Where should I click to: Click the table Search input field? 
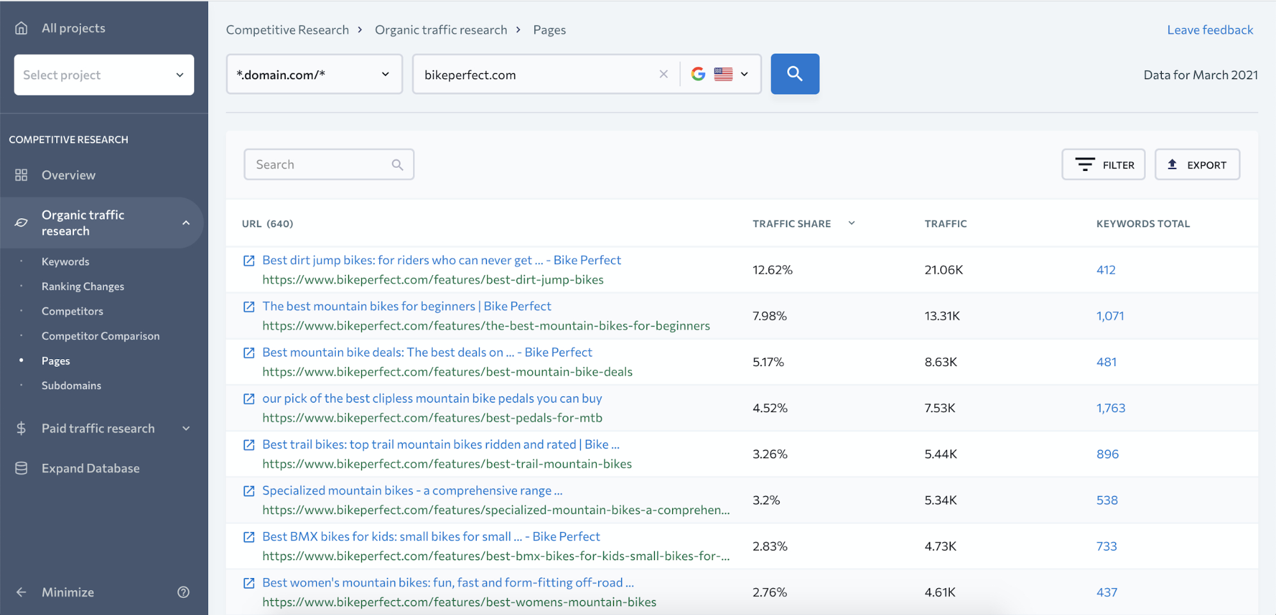pos(319,165)
